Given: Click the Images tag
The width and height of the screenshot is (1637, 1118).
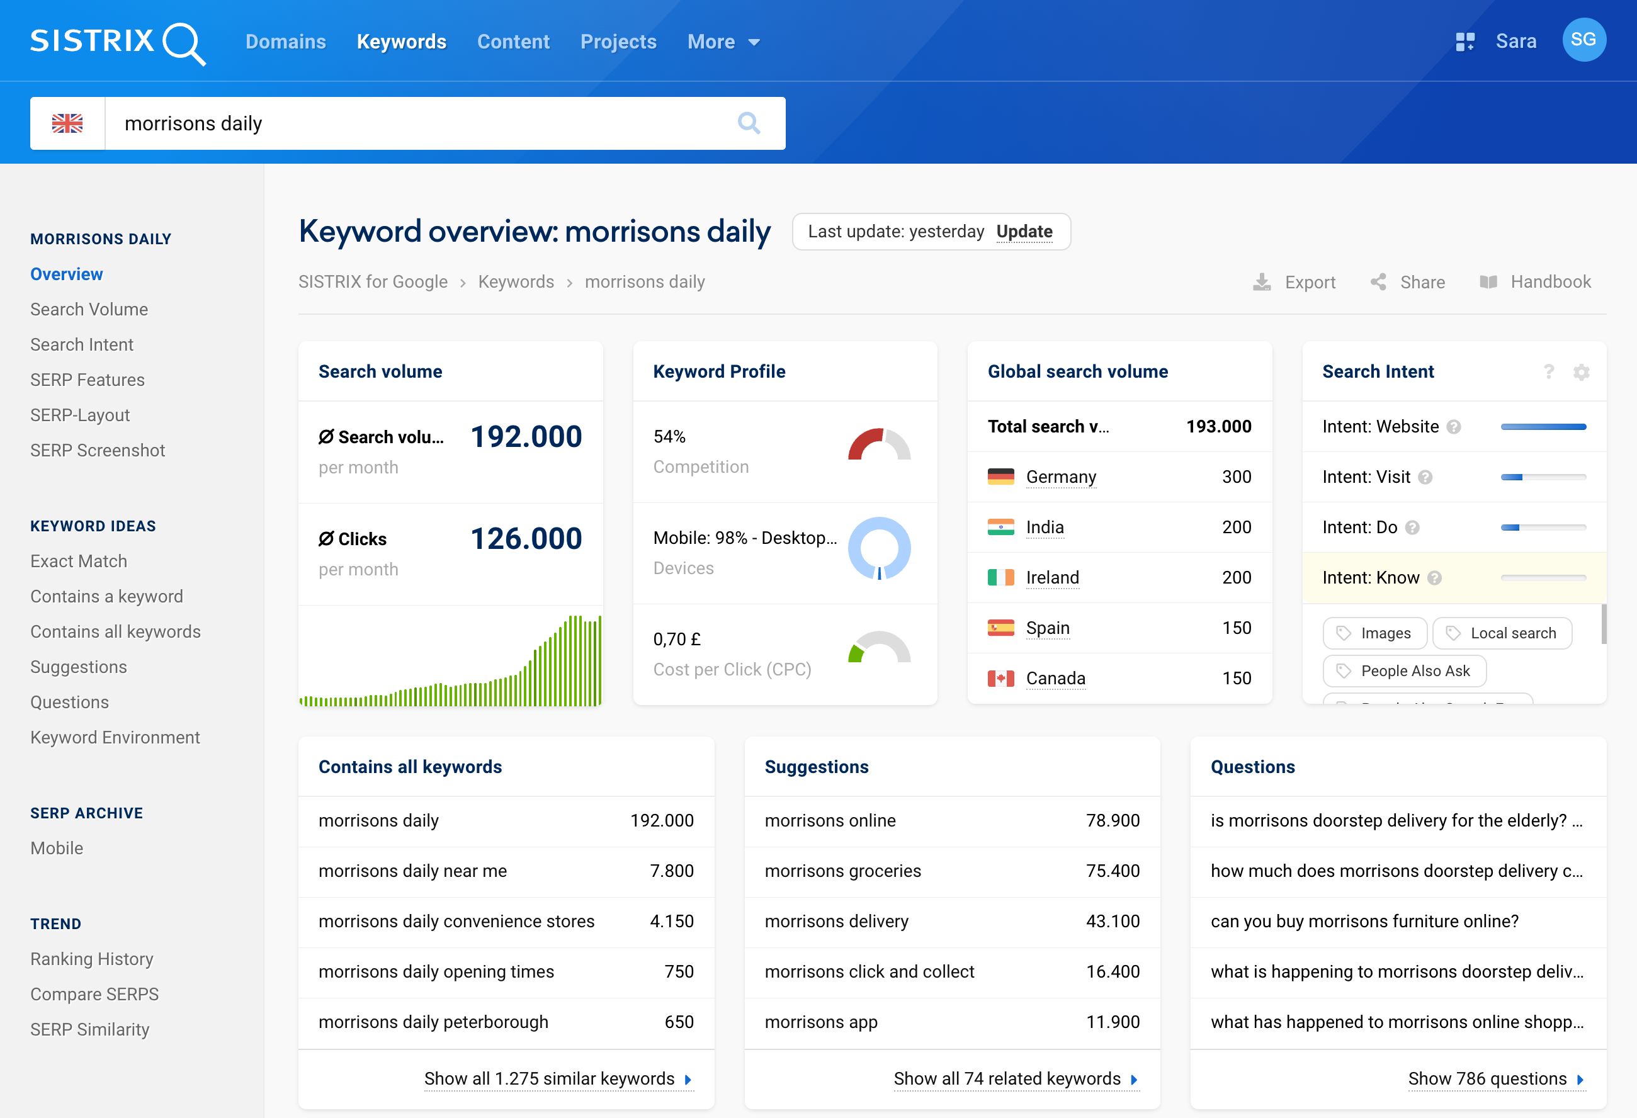Looking at the screenshot, I should 1374,633.
